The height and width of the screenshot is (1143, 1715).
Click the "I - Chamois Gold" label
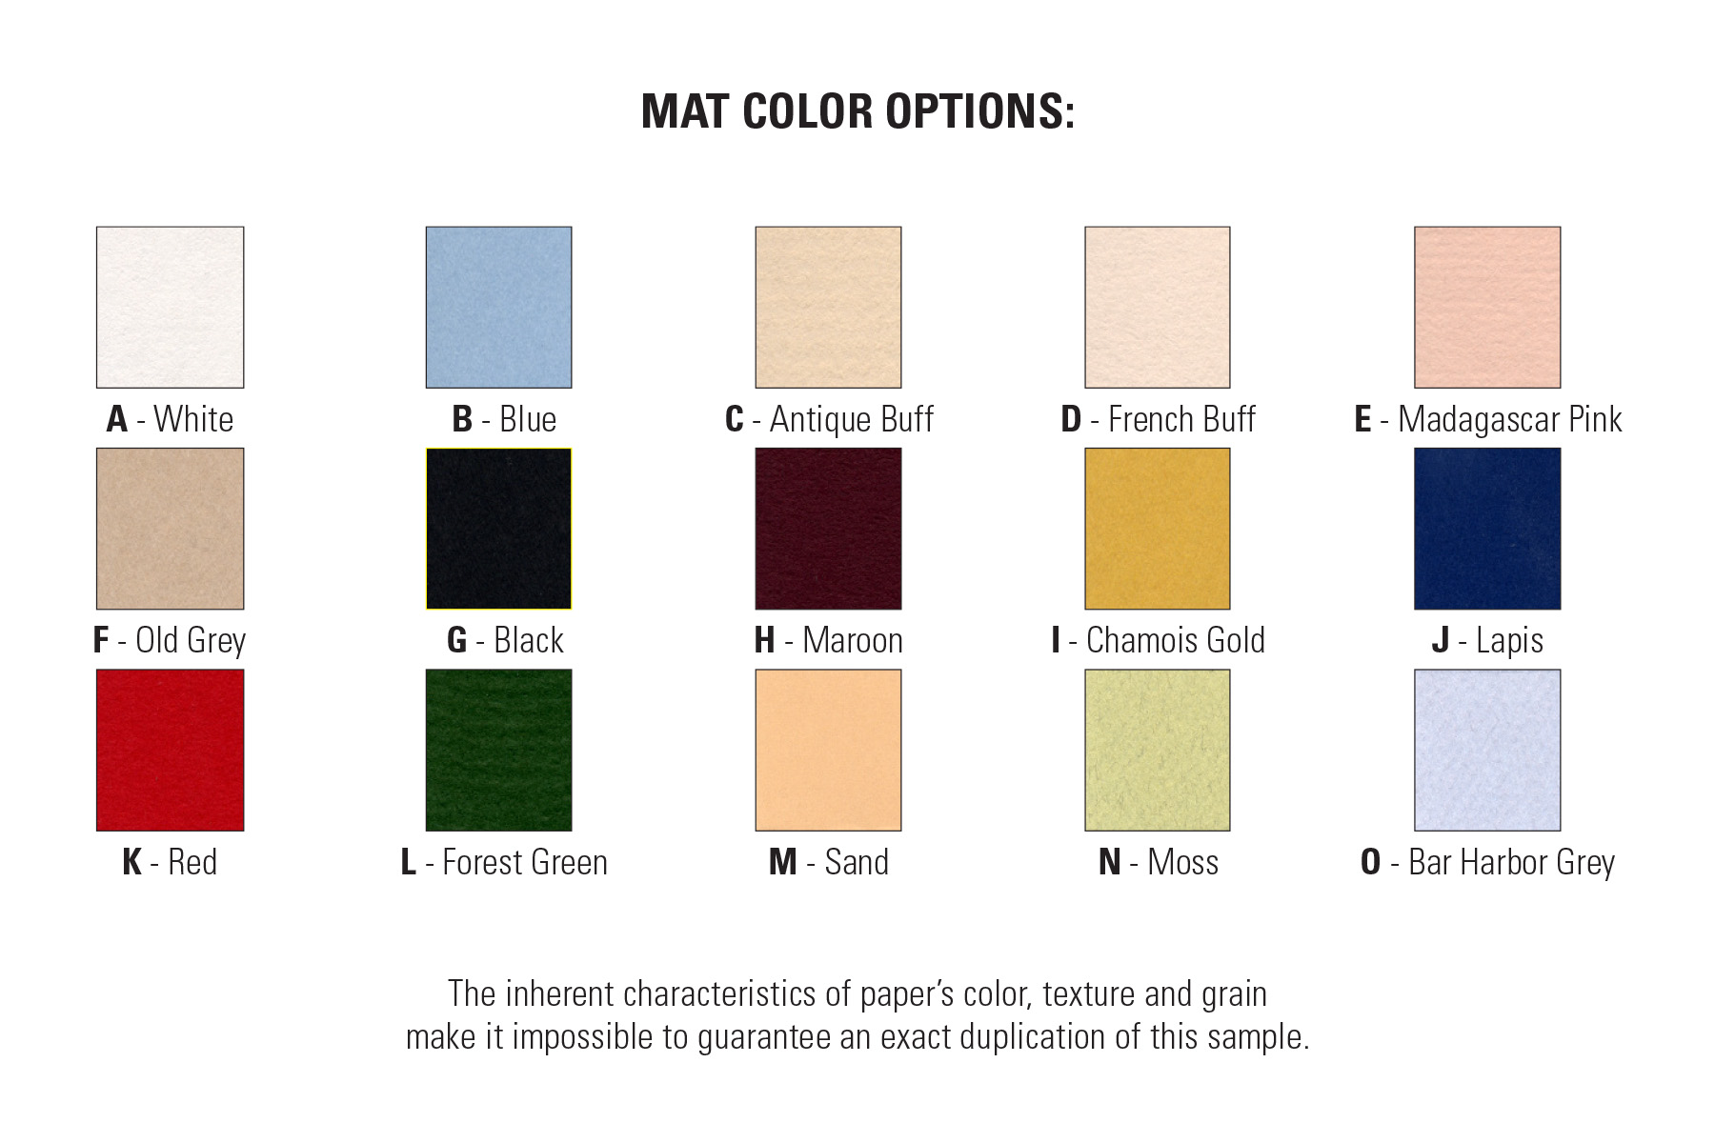(1158, 640)
